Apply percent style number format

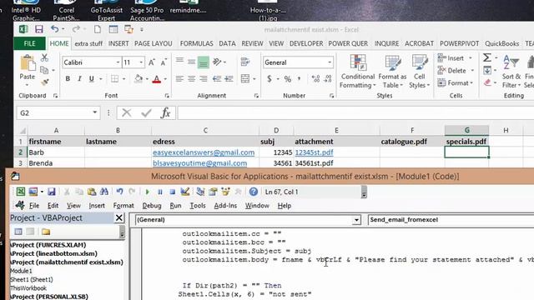pyautogui.click(x=288, y=79)
